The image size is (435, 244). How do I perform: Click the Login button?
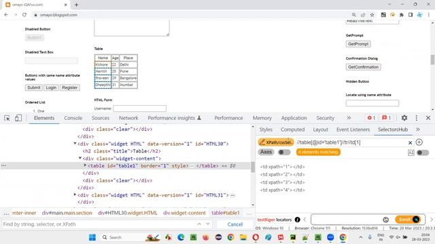[x=51, y=87]
